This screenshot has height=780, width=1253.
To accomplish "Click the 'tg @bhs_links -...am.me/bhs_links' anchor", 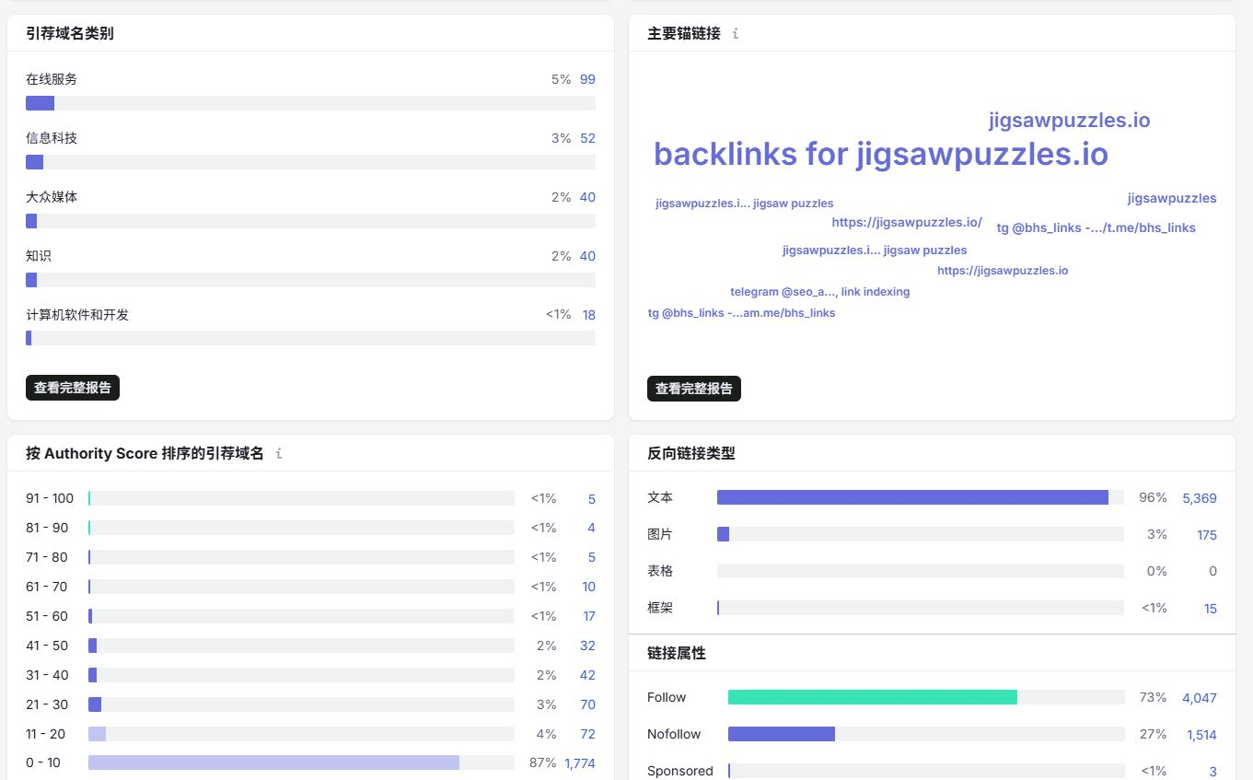I will point(742,313).
